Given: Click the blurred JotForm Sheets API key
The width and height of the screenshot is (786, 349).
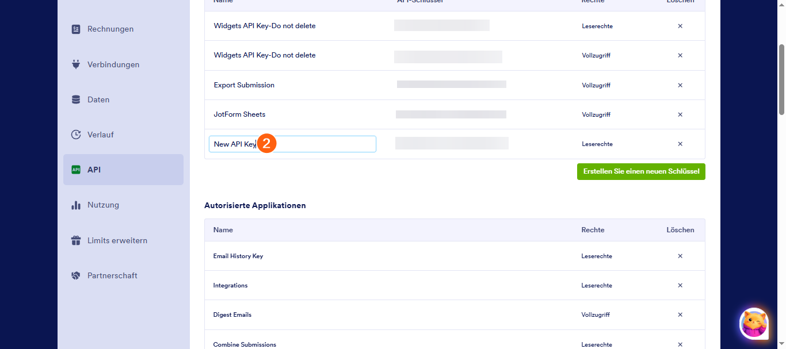Looking at the screenshot, I should pos(451,114).
